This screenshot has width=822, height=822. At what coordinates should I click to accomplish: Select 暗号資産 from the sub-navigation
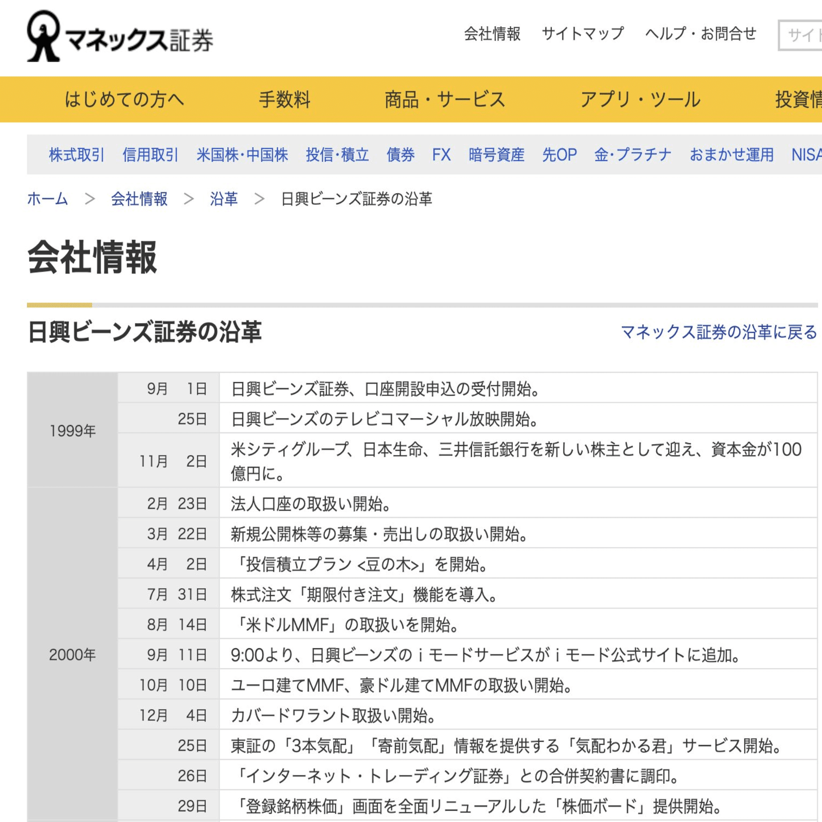click(x=496, y=155)
